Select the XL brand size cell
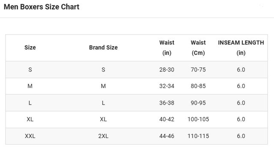Image resolution: width=274 pixels, height=158 pixels. 103,119
